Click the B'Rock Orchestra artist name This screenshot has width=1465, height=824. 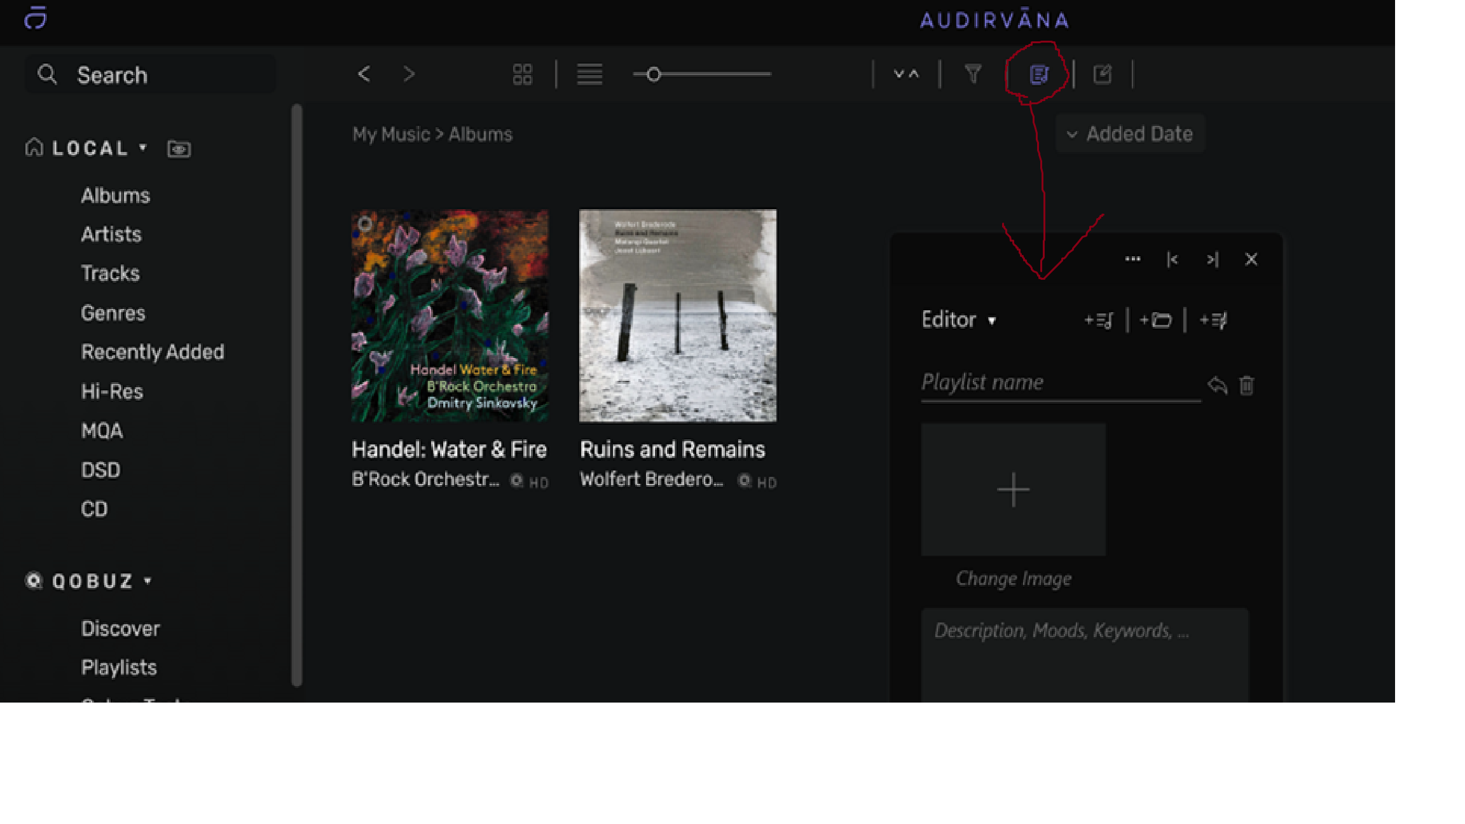point(425,479)
